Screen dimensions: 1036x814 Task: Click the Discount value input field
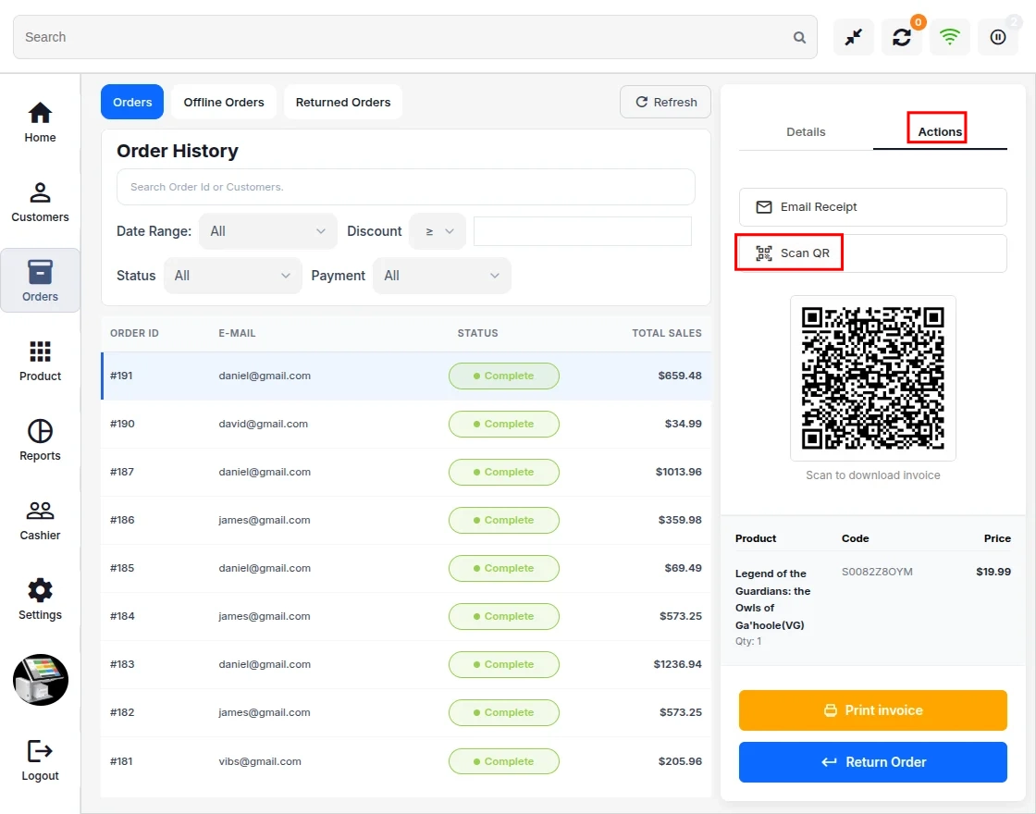click(x=583, y=231)
